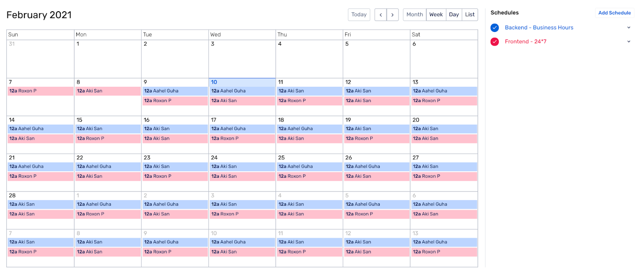Select greyed day number 31
640x272 pixels.
(x=12, y=44)
